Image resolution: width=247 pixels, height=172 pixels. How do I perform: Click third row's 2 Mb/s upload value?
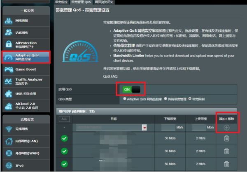(x=201, y=164)
